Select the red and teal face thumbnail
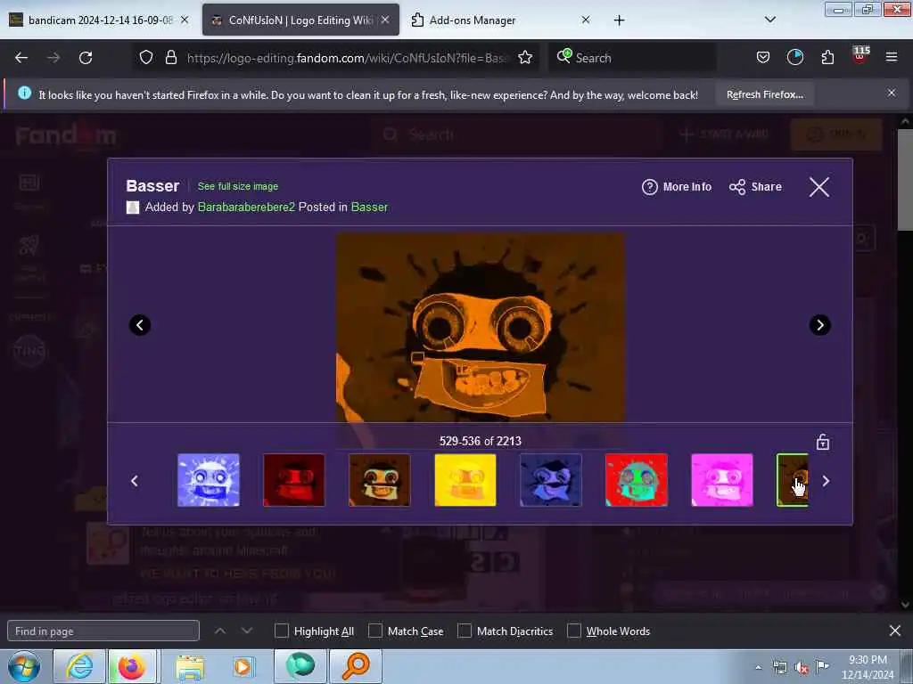 click(x=637, y=480)
